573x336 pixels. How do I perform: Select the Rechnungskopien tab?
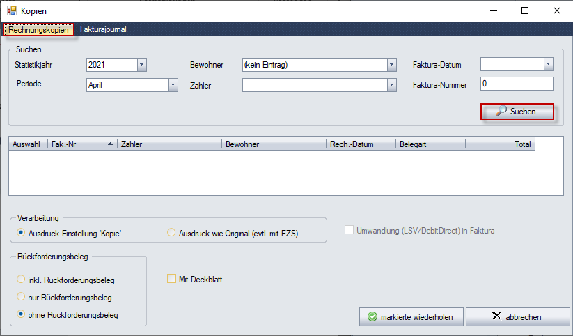click(38, 30)
